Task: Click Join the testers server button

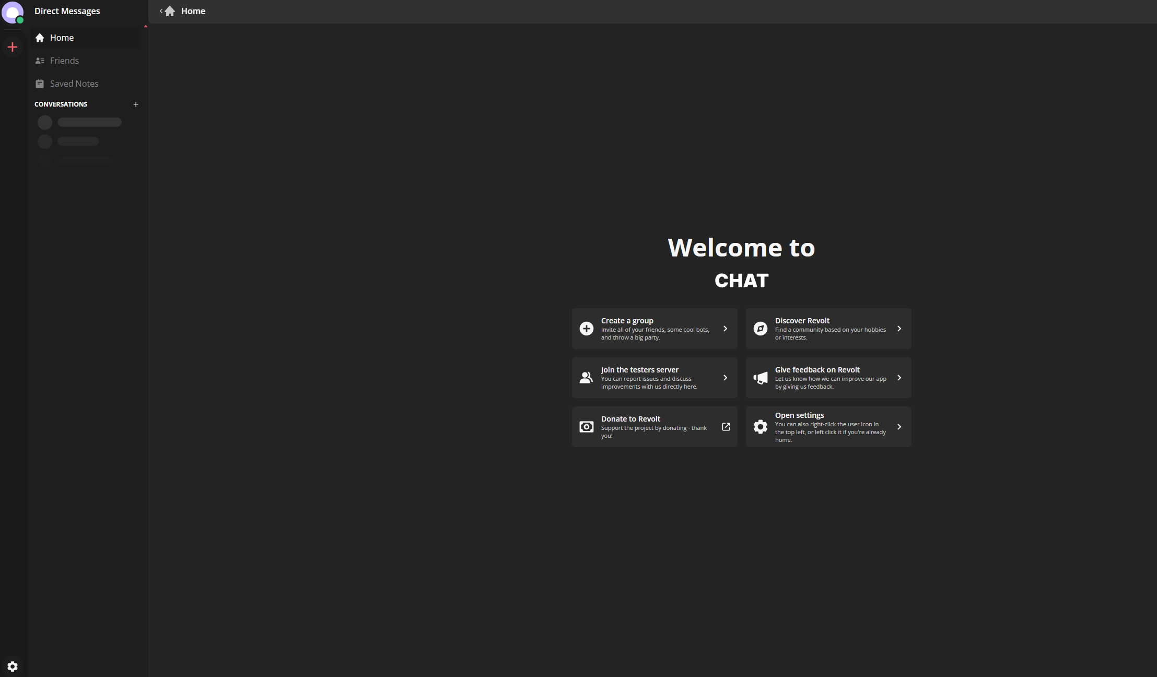Action: [654, 378]
